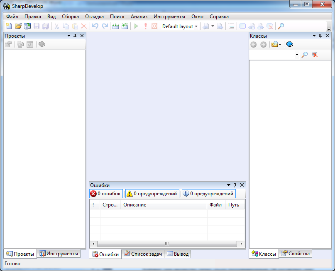Screen dimensions: 335x271
Task: Click the Save floppy disk icon
Action: click(x=37, y=26)
